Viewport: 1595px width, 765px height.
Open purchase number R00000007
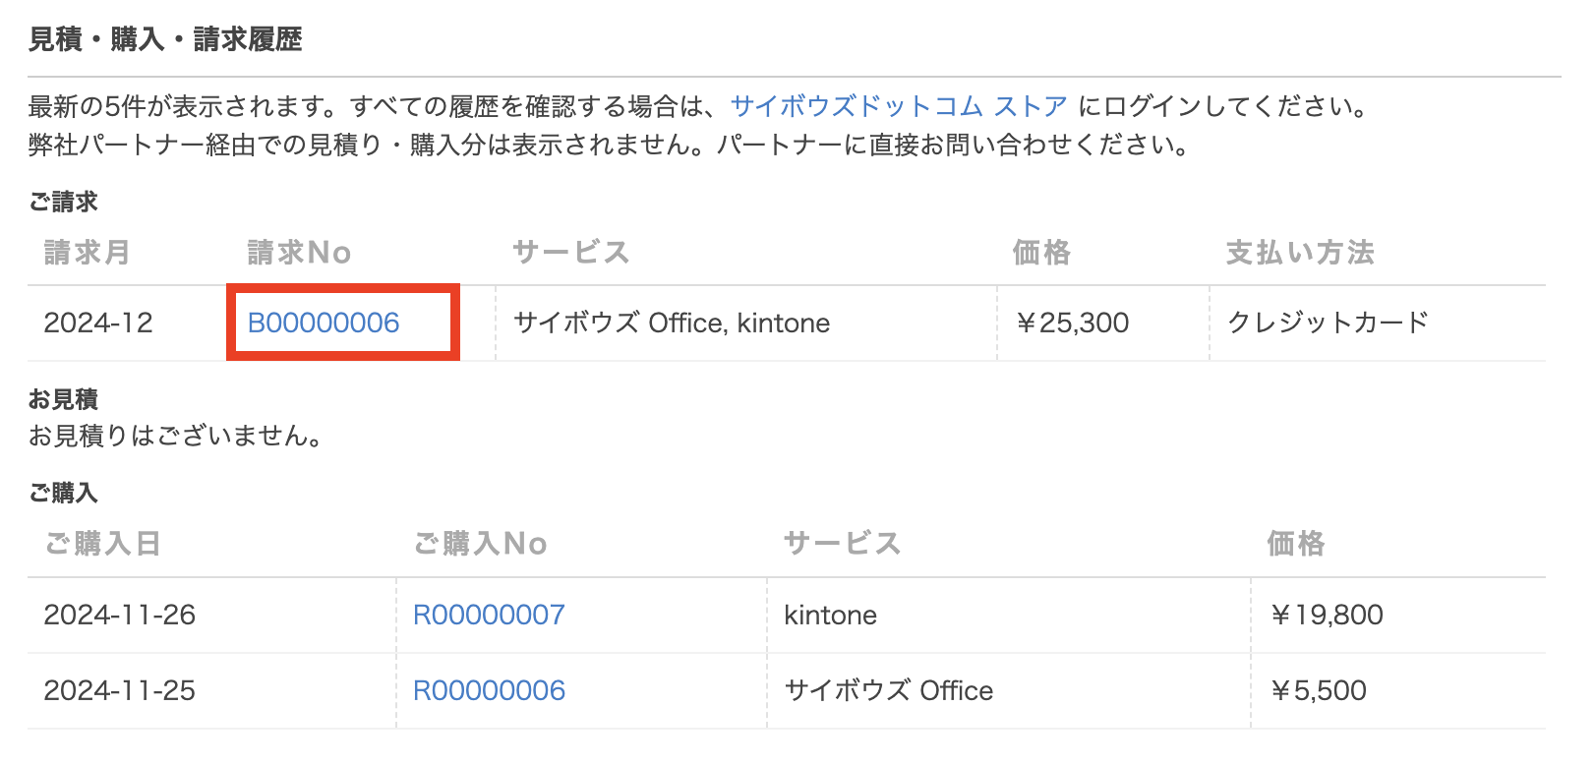tap(489, 615)
